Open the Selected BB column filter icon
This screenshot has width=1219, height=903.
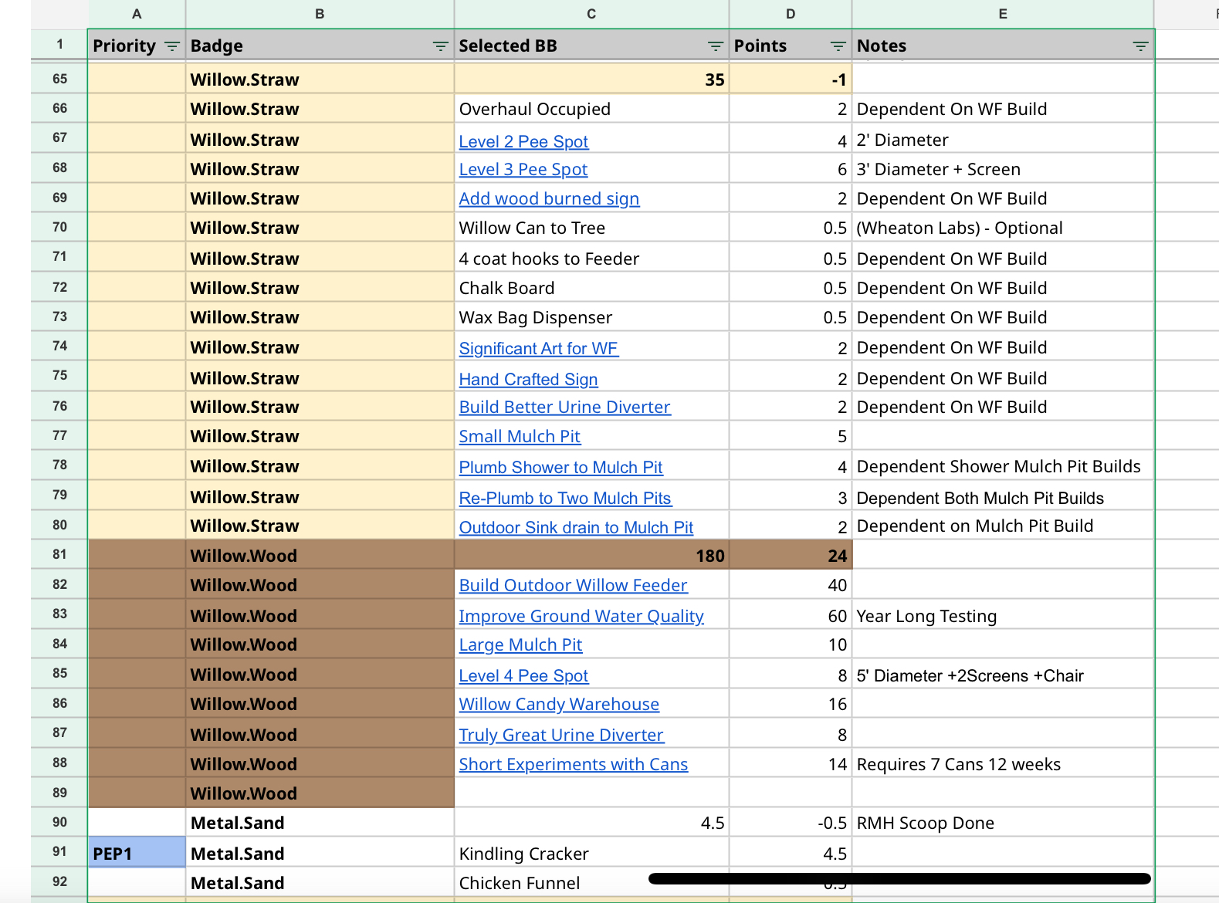(x=716, y=46)
